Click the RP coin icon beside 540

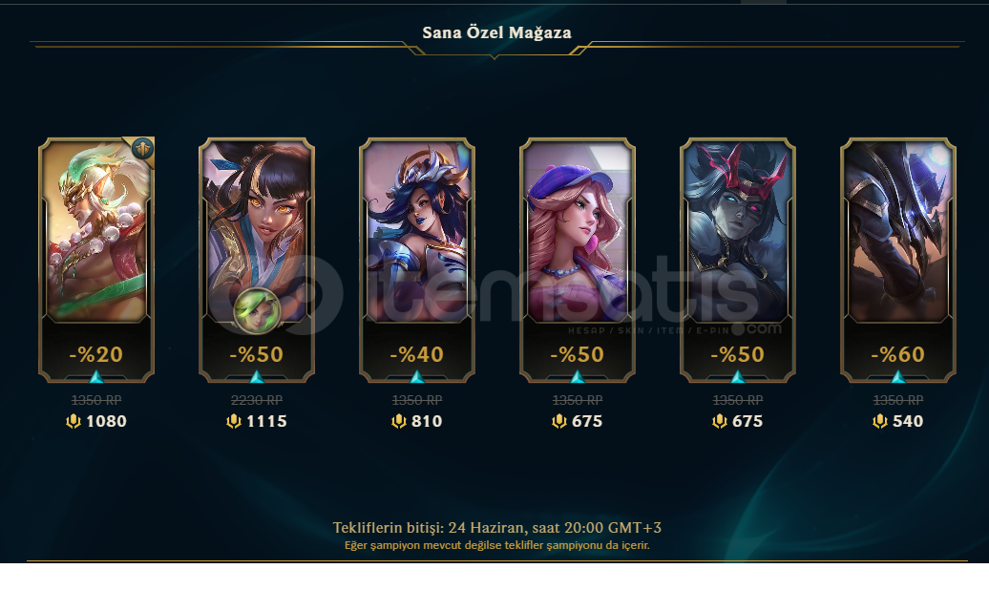(880, 421)
